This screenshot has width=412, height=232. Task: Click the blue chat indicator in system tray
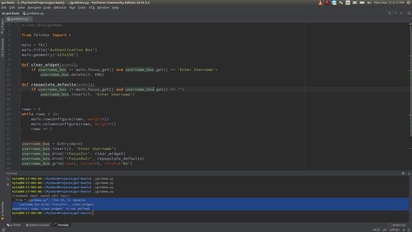tap(334, 3)
